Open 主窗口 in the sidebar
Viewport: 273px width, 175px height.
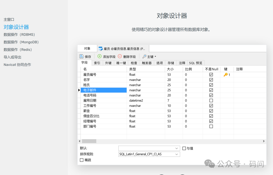[9, 20]
